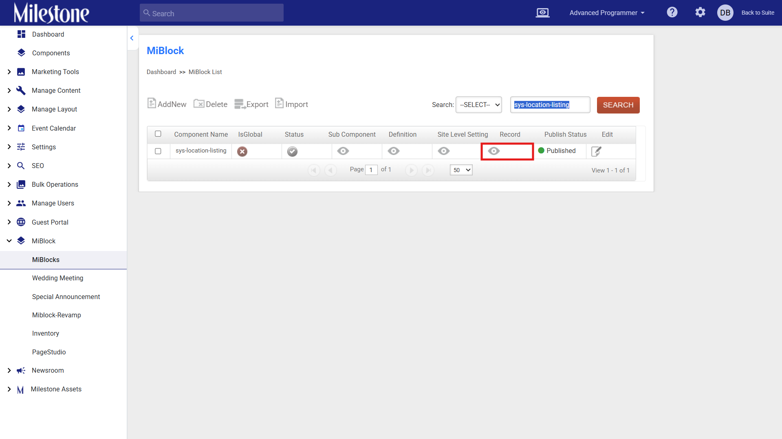The image size is (782, 439).
Task: Click Import toolbar button
Action: (x=291, y=104)
